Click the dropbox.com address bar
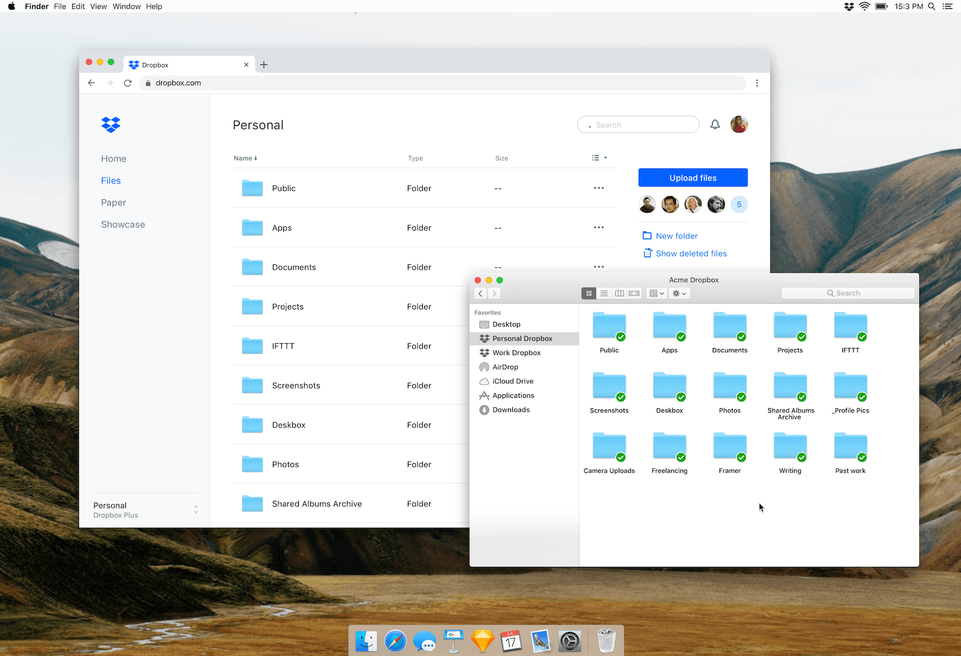 tap(443, 83)
